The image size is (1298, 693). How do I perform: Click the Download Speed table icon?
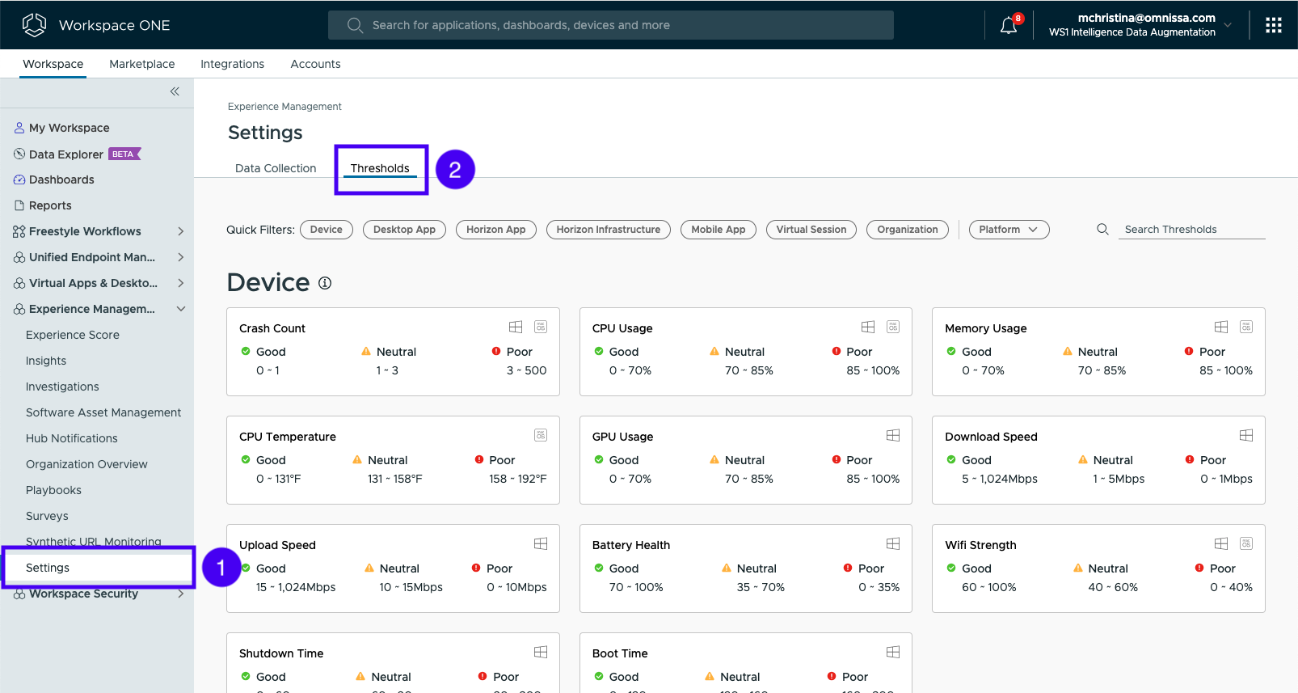[1245, 435]
